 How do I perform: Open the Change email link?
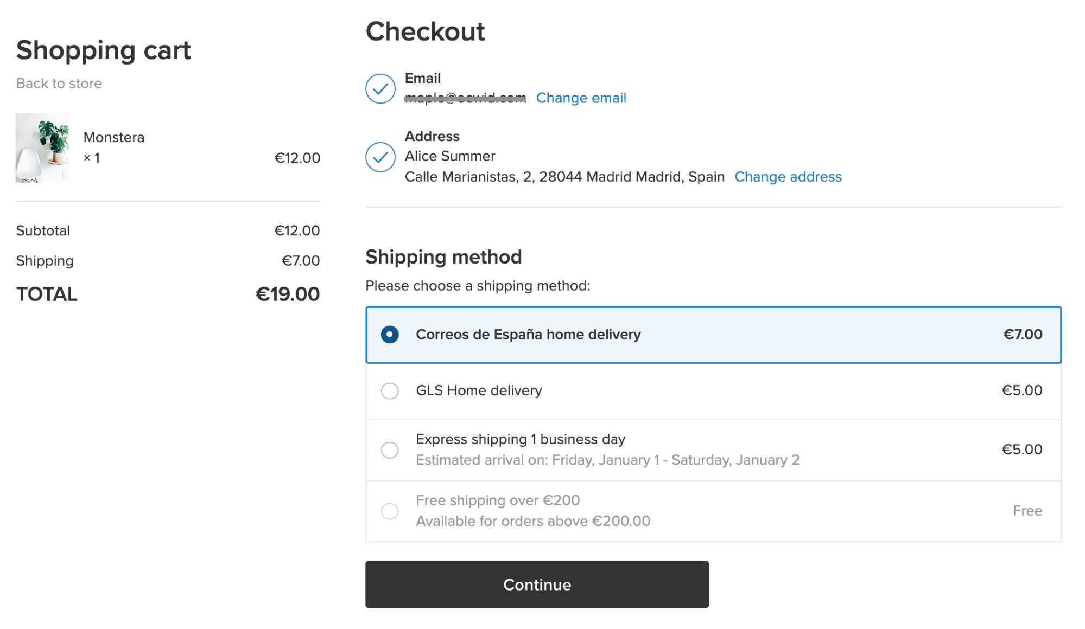581,98
